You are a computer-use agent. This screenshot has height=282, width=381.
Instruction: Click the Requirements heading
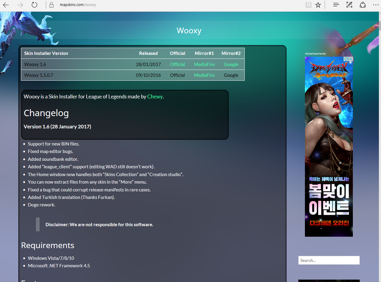pos(48,245)
